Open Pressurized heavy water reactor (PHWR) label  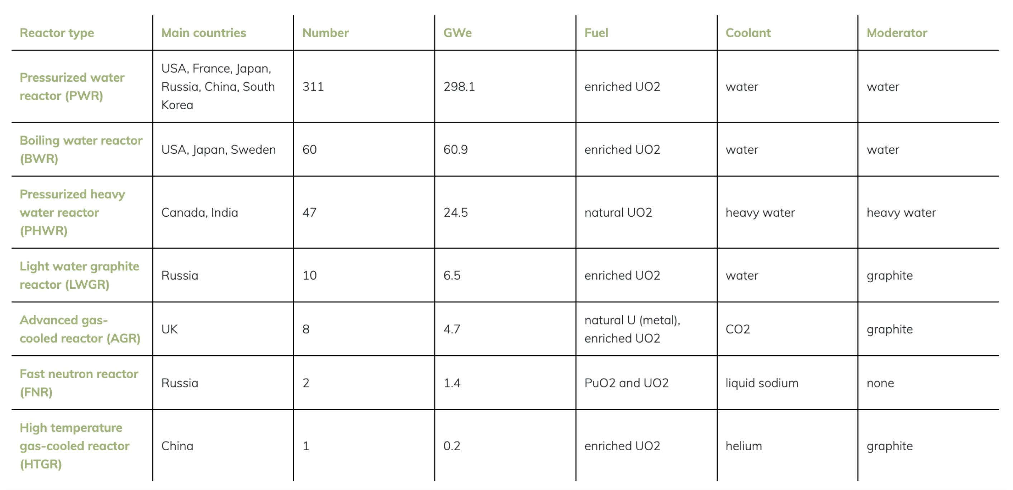click(x=72, y=212)
